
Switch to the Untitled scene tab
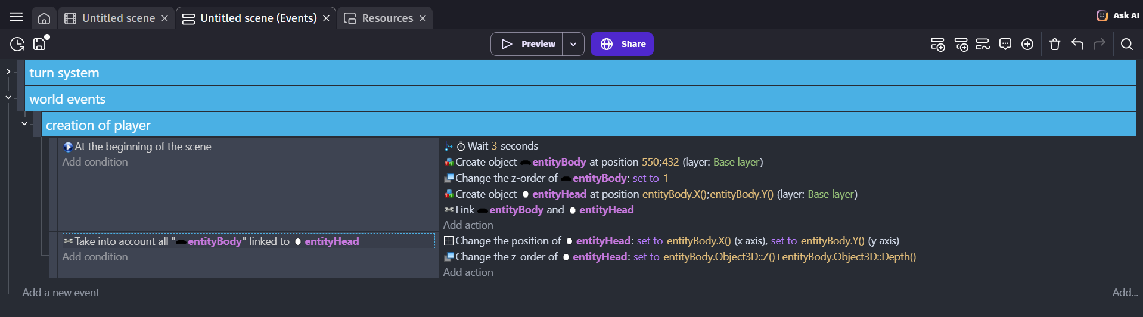click(118, 18)
